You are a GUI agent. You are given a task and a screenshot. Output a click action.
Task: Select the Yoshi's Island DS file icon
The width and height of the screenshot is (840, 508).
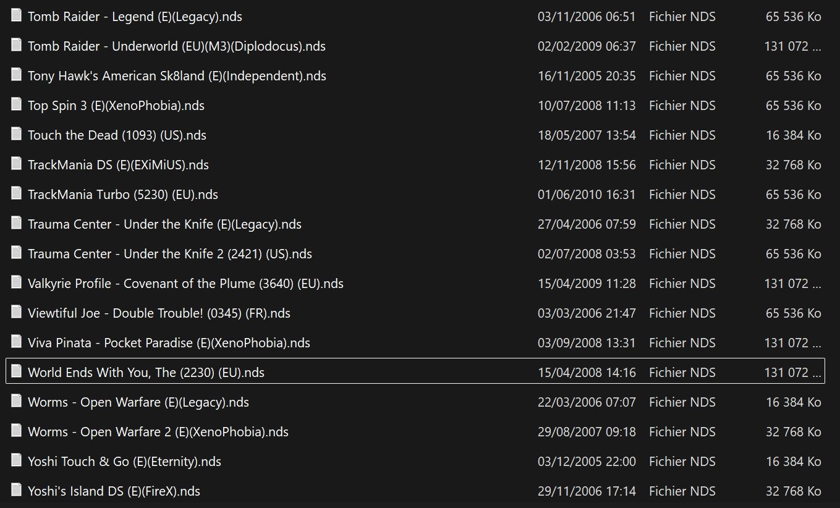pos(16,491)
